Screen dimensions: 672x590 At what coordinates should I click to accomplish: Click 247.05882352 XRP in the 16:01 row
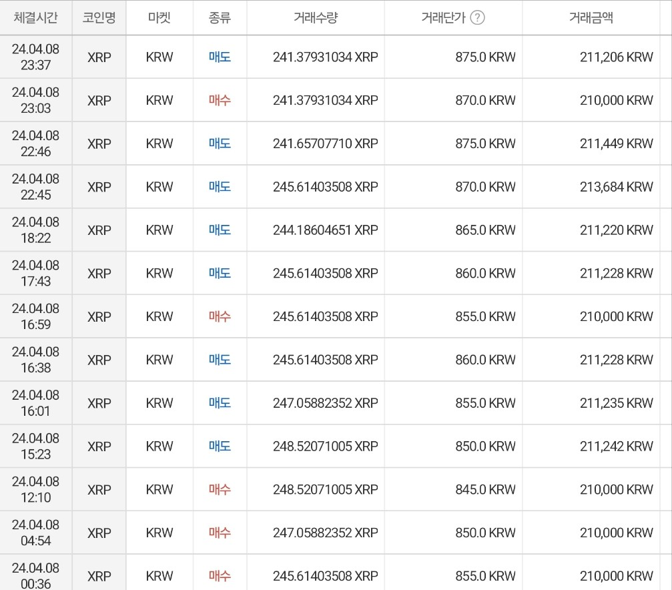click(x=325, y=403)
